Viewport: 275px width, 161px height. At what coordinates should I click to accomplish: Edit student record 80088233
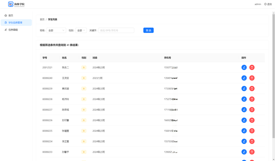(244, 152)
